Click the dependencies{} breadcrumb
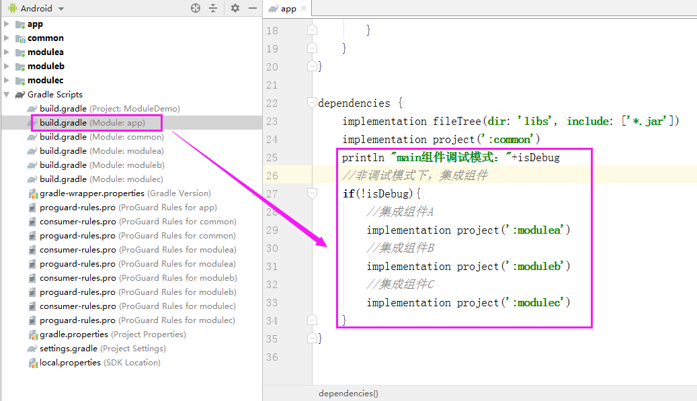Viewport: 697px width, 401px height. (348, 394)
